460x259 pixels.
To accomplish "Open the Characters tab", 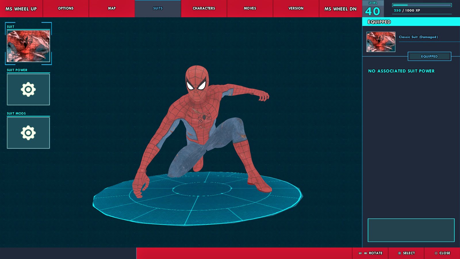I will pyautogui.click(x=204, y=9).
